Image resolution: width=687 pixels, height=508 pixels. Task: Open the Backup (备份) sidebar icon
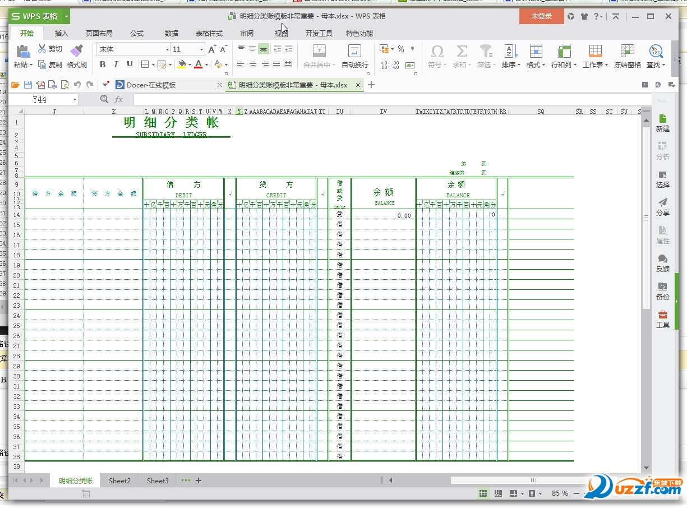coord(663,287)
